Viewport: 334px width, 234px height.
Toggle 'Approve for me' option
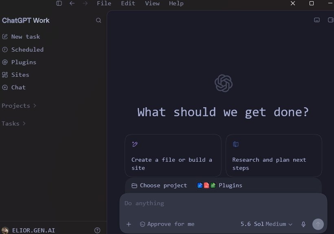pos(167,224)
